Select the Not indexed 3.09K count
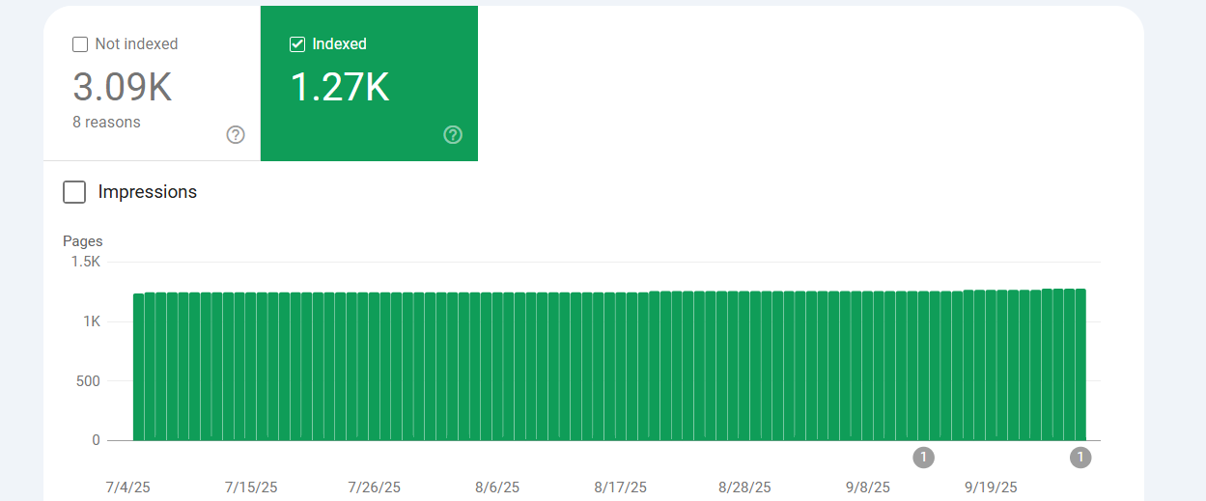The height and width of the screenshot is (501, 1206). (123, 88)
